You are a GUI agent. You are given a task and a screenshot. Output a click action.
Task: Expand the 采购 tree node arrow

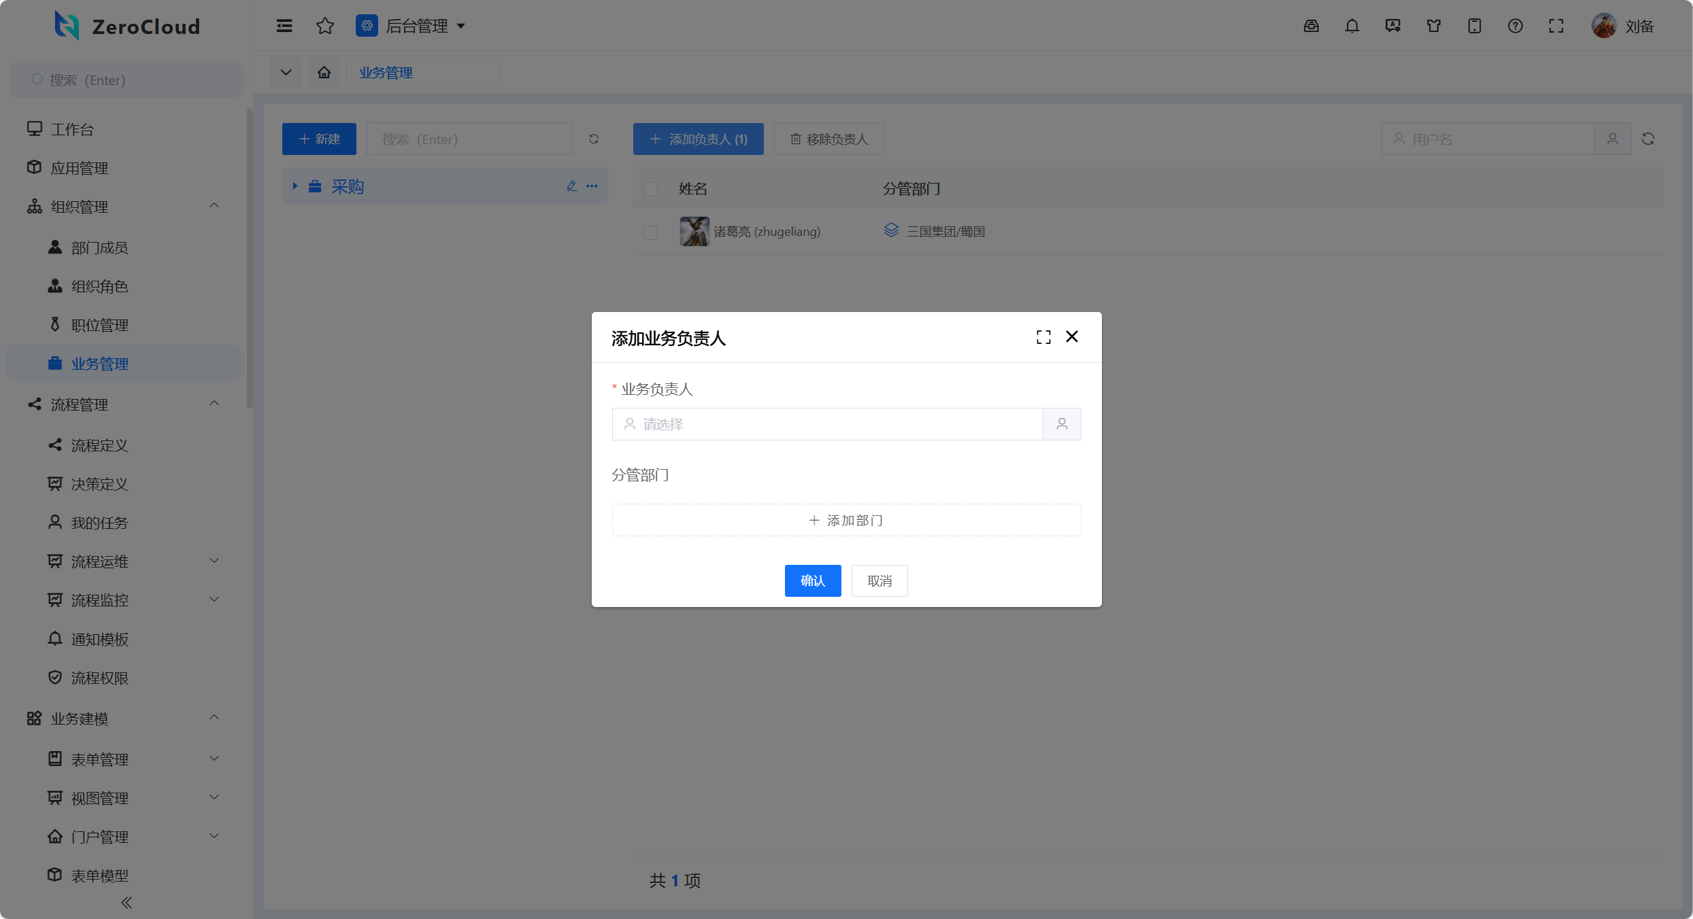pyautogui.click(x=295, y=186)
